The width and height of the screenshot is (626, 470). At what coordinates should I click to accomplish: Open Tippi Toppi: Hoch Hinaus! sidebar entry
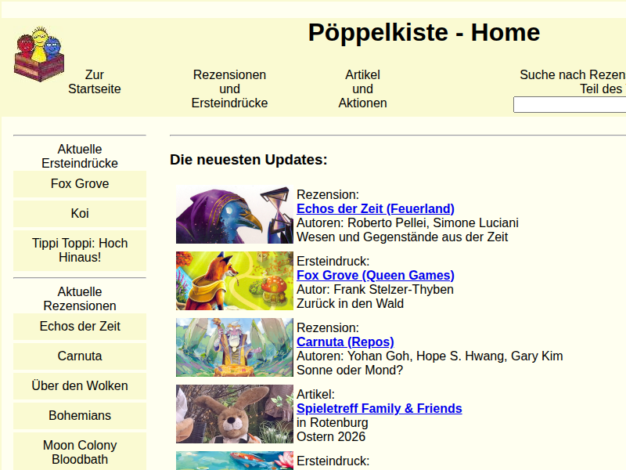tap(80, 250)
